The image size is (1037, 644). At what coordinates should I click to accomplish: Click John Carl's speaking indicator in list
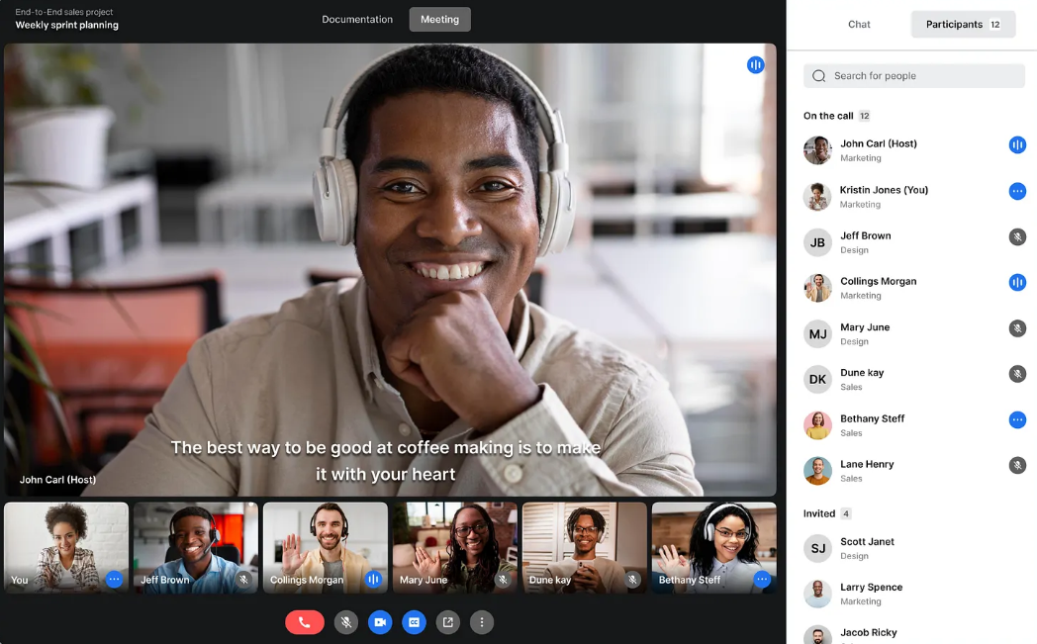1017,145
